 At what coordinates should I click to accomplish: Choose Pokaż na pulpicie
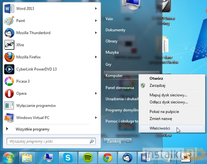(x=172, y=112)
